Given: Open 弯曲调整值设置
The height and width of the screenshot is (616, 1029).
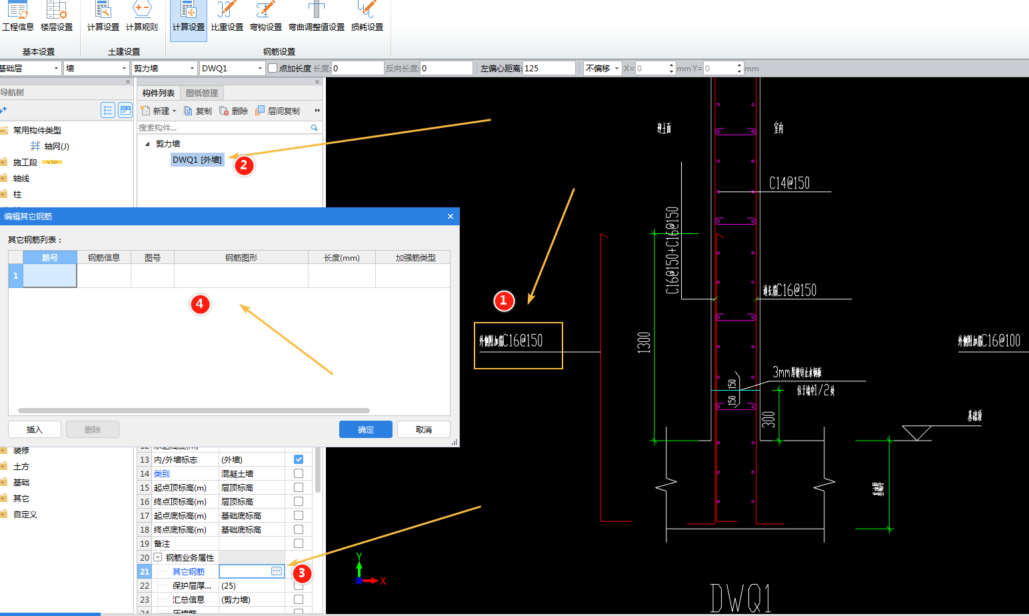Looking at the screenshot, I should [317, 17].
